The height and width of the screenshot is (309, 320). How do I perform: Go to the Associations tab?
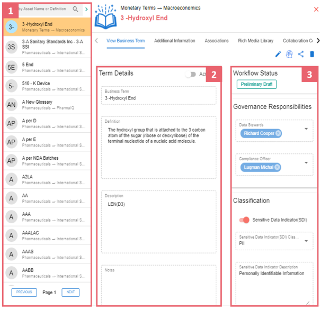click(x=217, y=41)
